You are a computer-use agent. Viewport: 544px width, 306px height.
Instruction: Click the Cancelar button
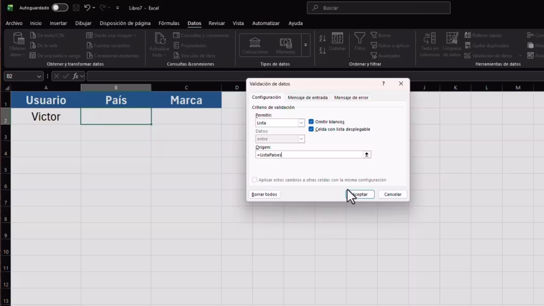[x=393, y=194]
